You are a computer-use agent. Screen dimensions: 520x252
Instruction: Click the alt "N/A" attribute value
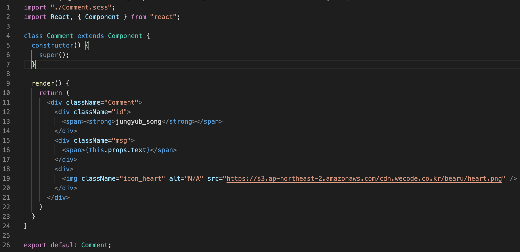pyautogui.click(x=194, y=179)
